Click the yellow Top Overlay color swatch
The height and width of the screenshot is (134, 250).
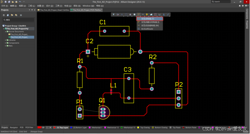pyautogui.click(x=138, y=128)
